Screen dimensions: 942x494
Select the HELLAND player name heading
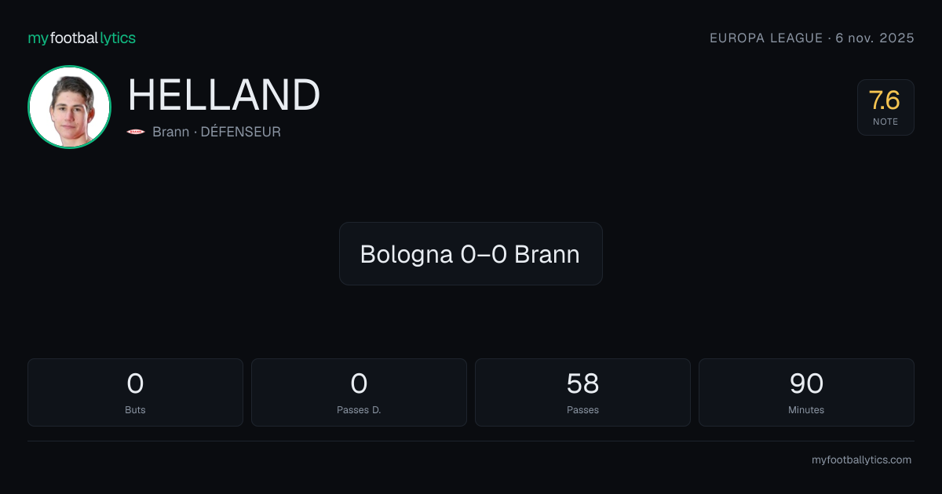pos(224,96)
